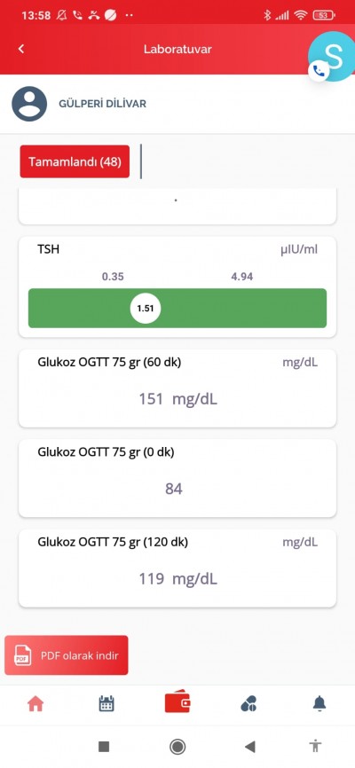Tap the user profile picture icon

tap(29, 104)
